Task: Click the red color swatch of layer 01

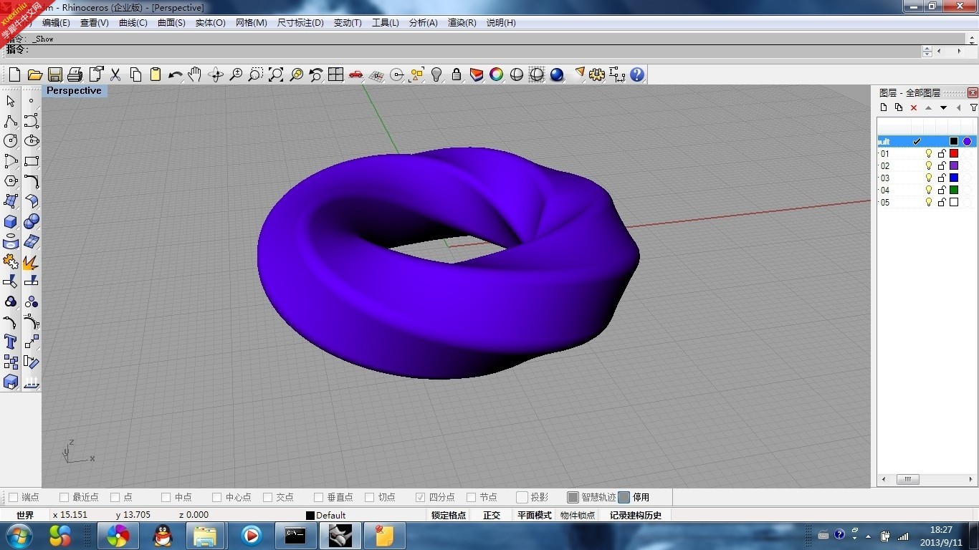Action: (x=954, y=153)
